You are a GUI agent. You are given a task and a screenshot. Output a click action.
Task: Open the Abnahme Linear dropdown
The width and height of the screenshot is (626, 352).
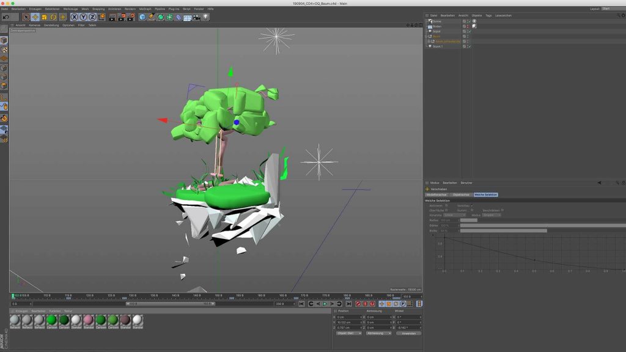click(x=453, y=215)
